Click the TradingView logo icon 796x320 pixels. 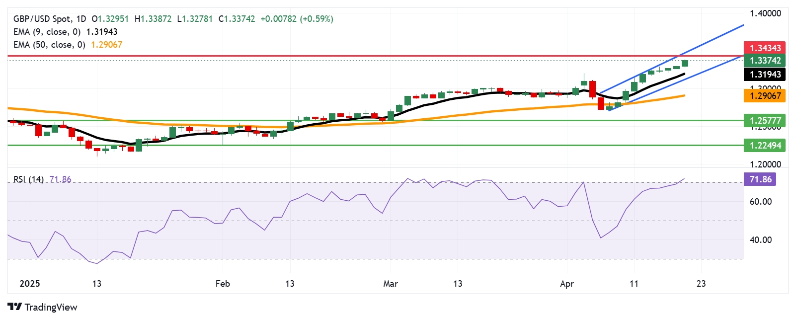[15, 307]
